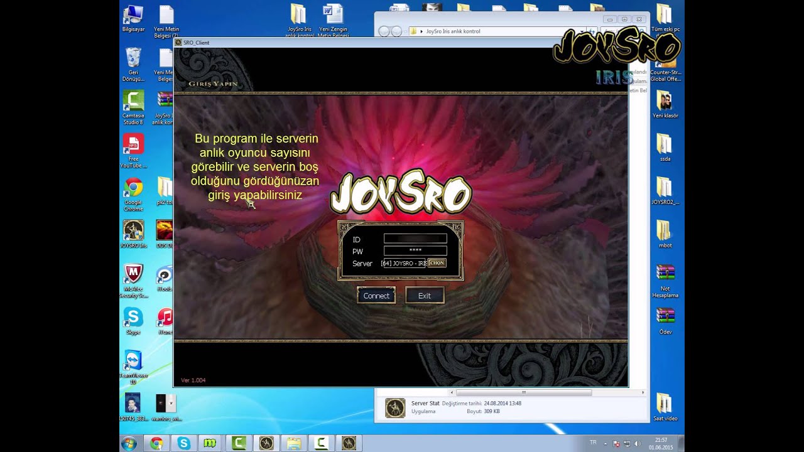Select JoySro Iris anlık kontrol folder on desktop

click(299, 21)
